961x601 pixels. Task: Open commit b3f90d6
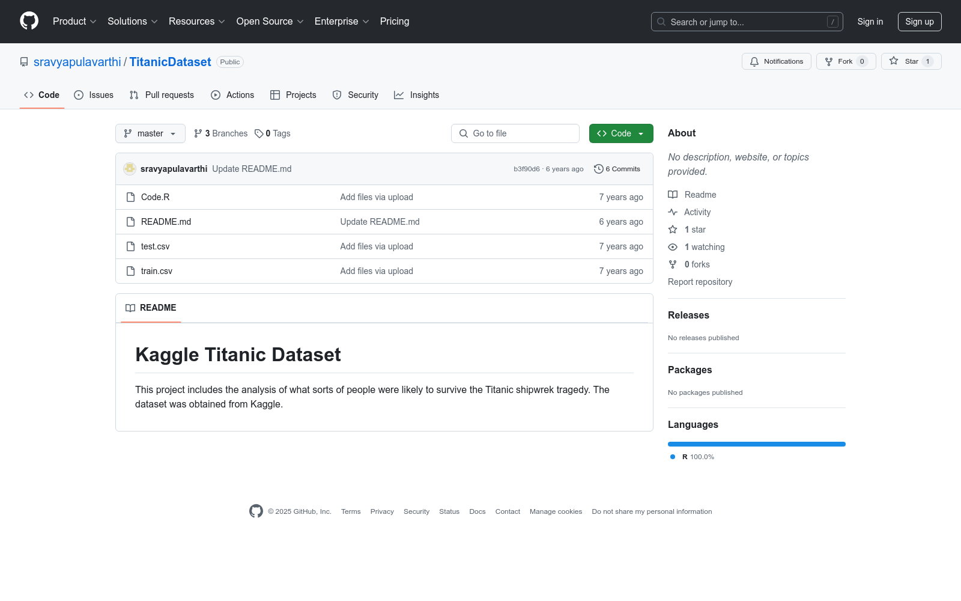click(x=527, y=169)
